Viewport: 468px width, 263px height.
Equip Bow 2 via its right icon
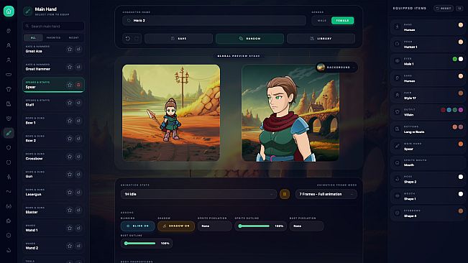[x=78, y=139]
